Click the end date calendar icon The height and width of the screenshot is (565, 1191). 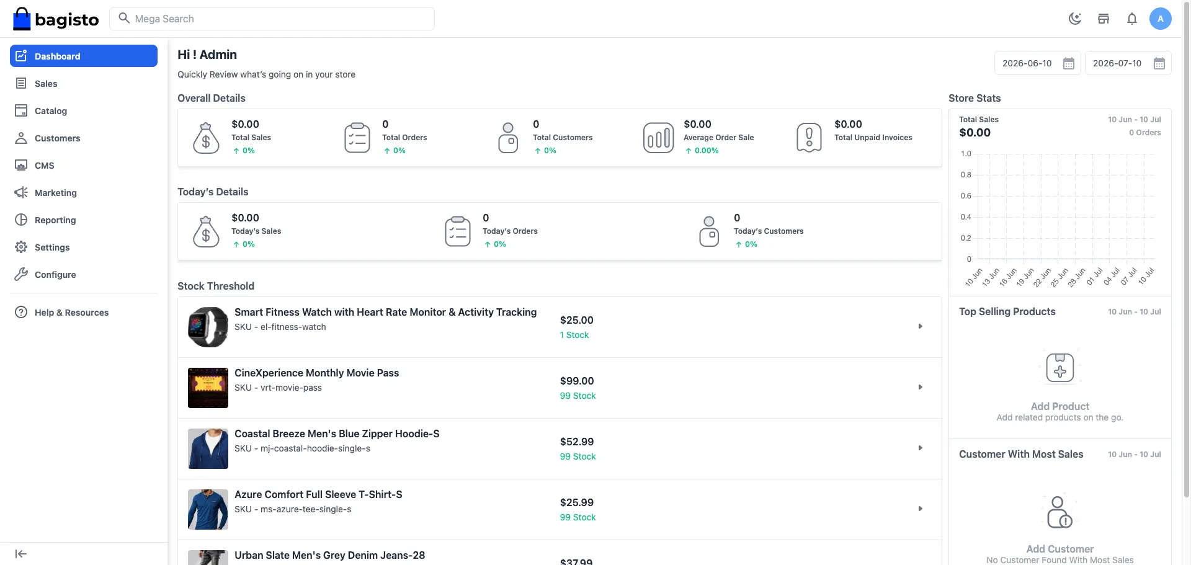point(1159,63)
